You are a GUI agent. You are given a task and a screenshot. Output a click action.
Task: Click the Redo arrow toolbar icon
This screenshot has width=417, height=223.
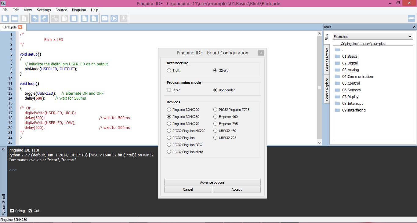point(44,18)
